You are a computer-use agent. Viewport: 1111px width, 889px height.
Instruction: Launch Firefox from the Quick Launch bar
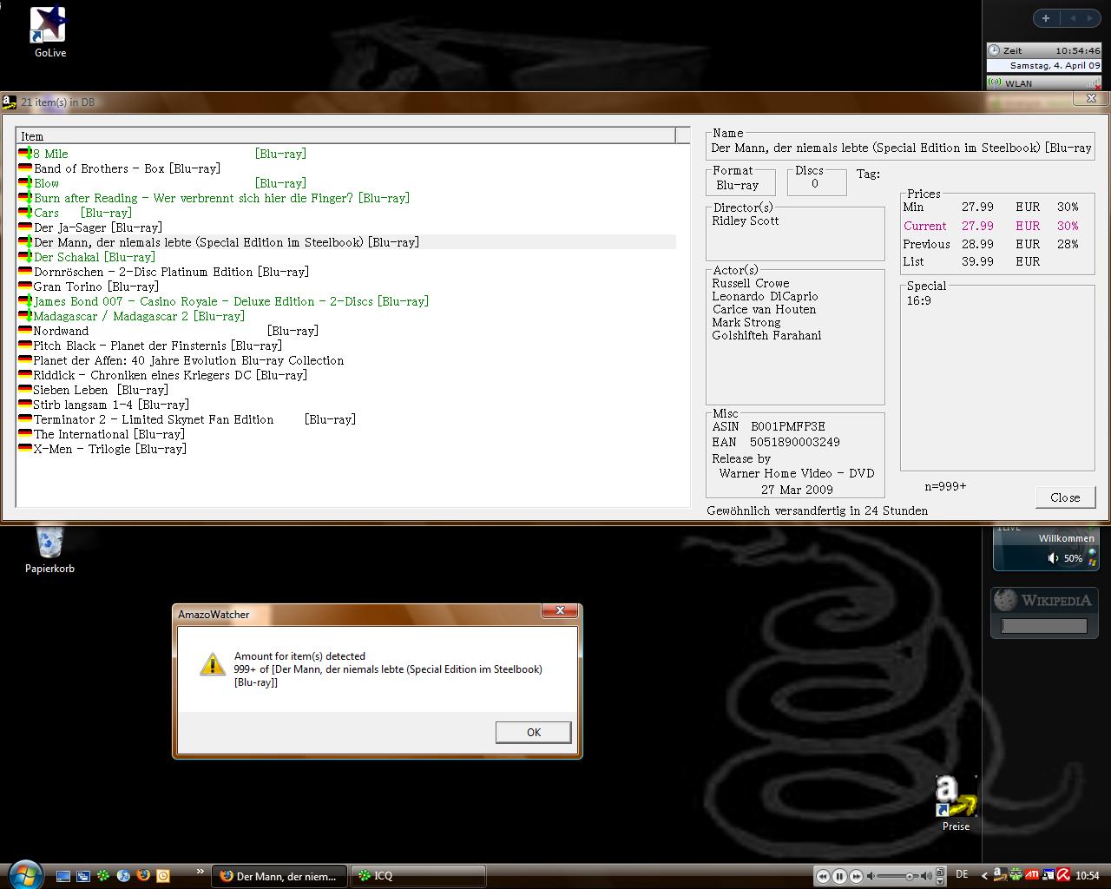pos(143,876)
